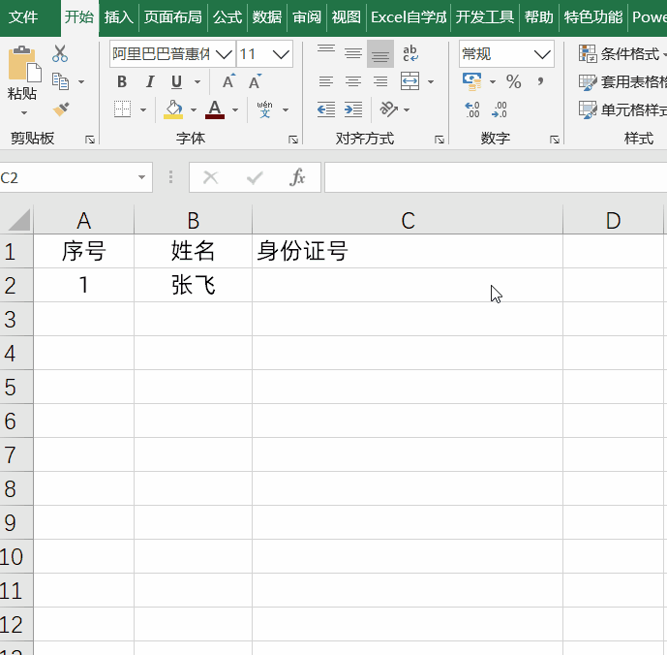The height and width of the screenshot is (655, 667).
Task: Select the Format Painter brush
Action: tap(60, 109)
